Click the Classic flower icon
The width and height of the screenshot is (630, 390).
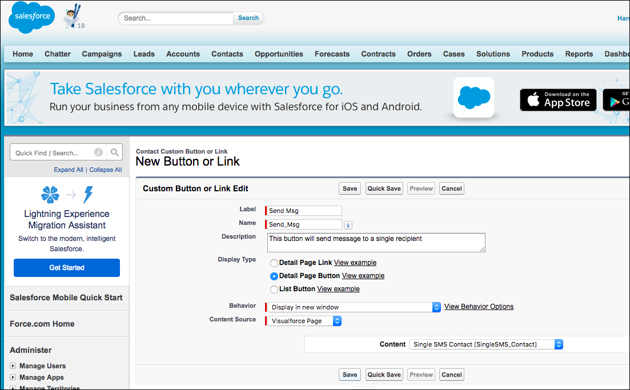(50, 195)
